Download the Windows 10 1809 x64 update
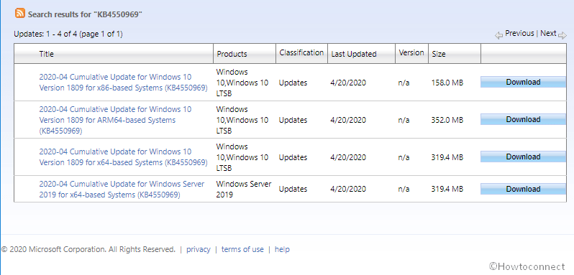Viewport: 574px width, 275px height. (523, 157)
